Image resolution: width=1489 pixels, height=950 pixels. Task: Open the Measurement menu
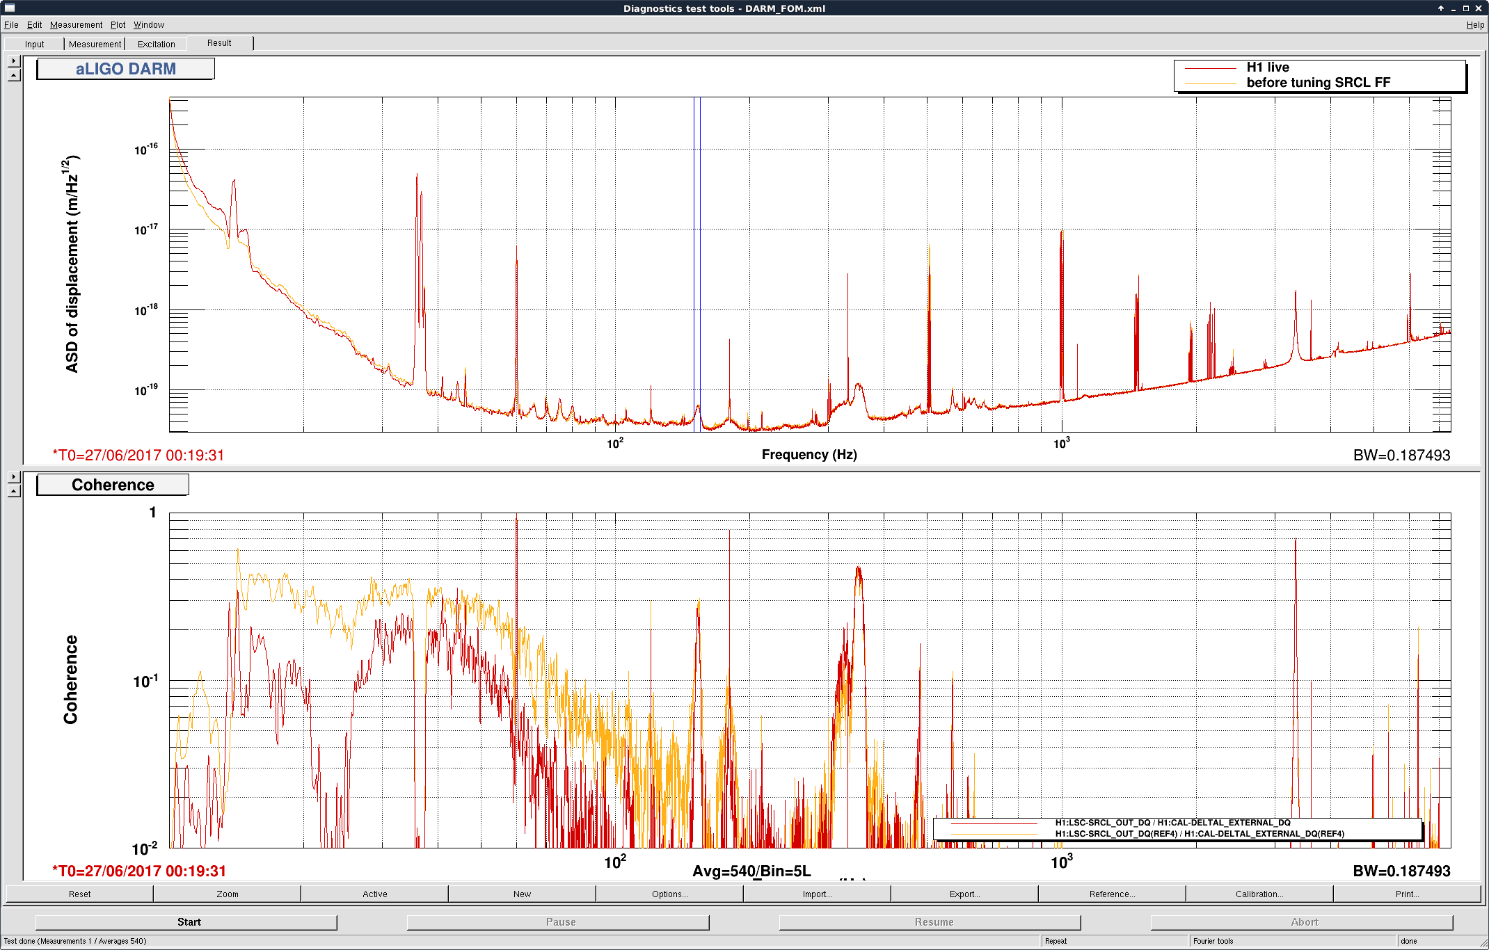[x=76, y=25]
